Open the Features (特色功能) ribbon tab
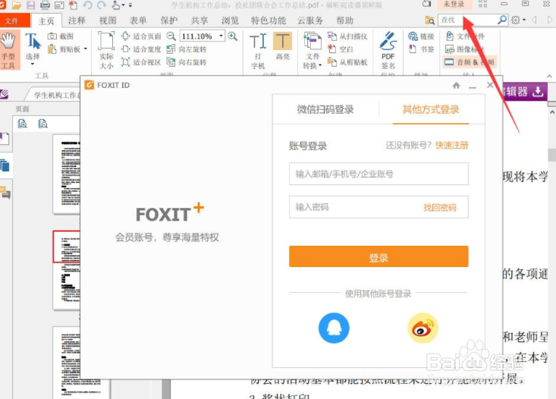This screenshot has height=399, width=556. click(x=269, y=20)
